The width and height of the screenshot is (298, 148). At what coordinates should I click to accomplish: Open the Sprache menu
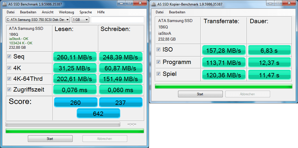point(86,12)
